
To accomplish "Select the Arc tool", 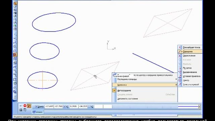I will pyautogui.click(x=15, y=51).
